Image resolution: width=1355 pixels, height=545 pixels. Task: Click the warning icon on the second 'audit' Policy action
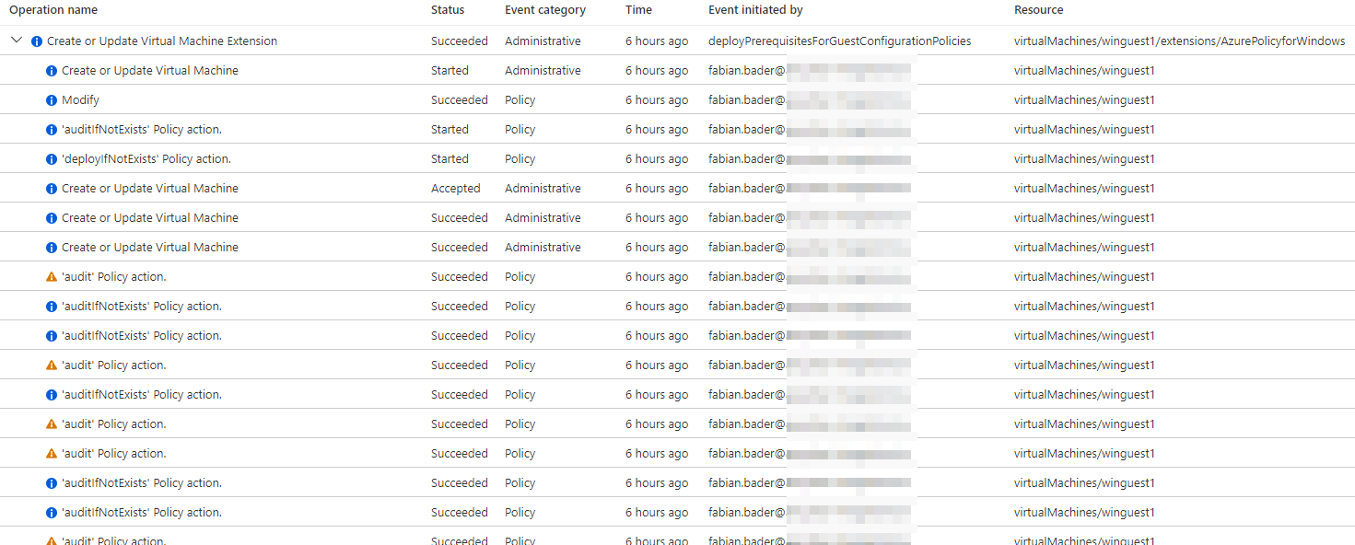click(x=51, y=365)
